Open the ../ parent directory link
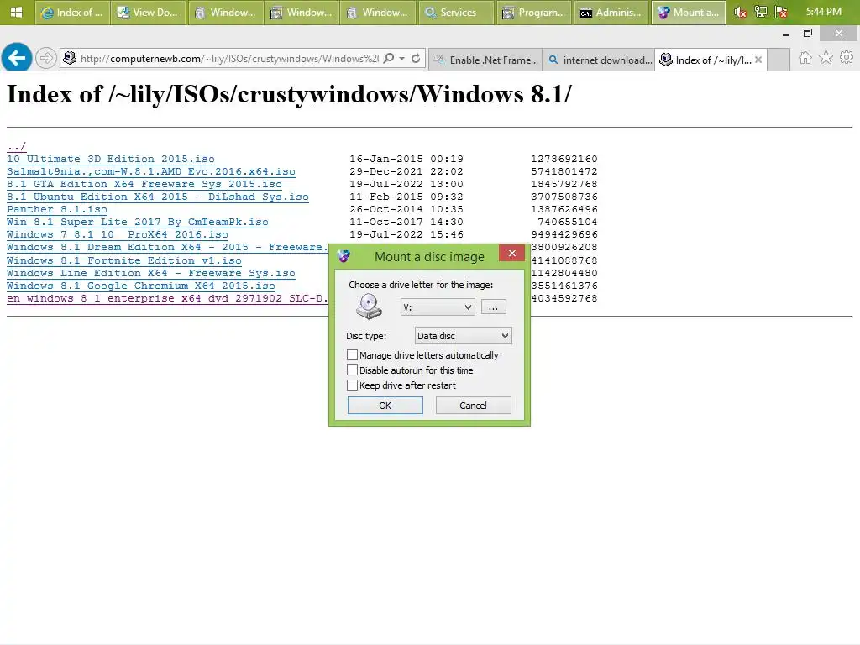The image size is (860, 645). 17,146
